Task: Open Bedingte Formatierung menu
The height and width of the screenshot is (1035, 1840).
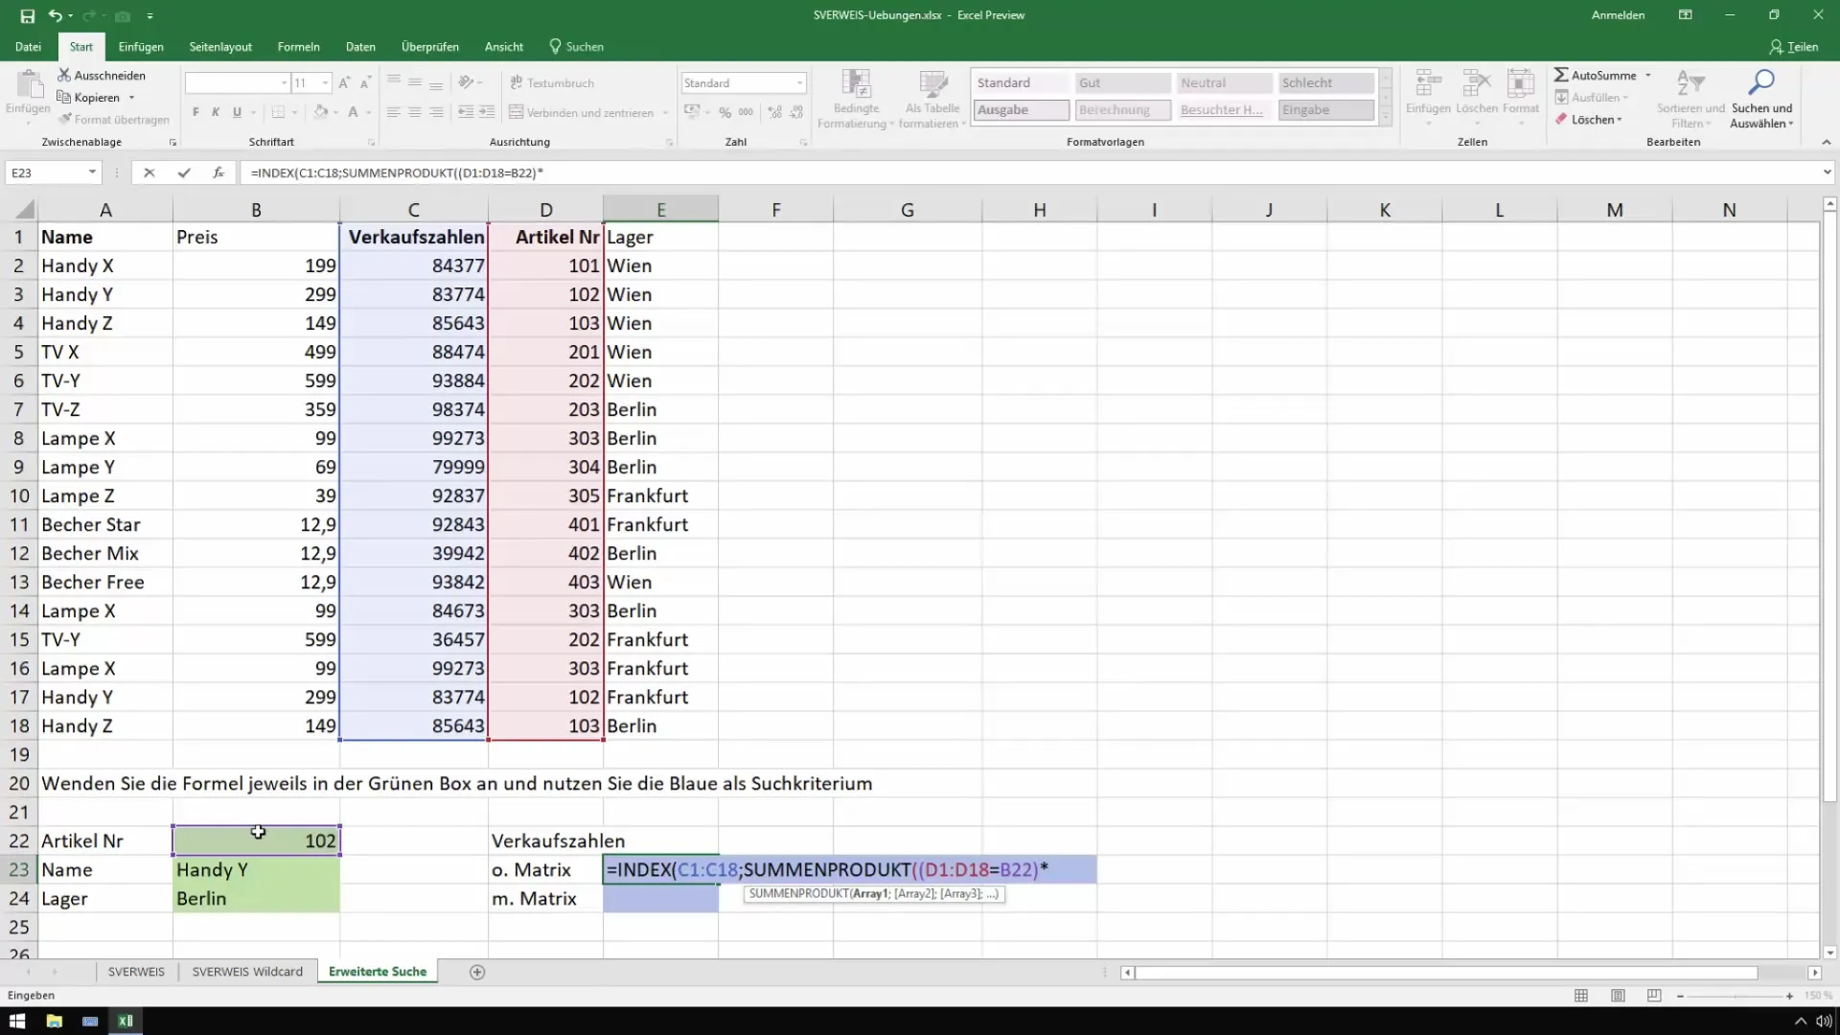Action: (856, 98)
